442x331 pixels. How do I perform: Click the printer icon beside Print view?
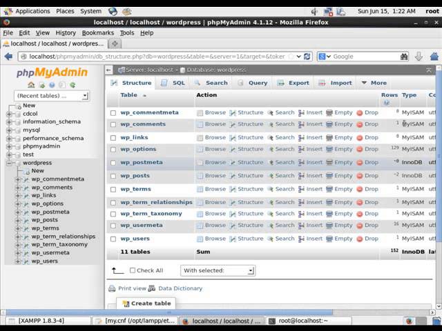pyautogui.click(x=112, y=288)
